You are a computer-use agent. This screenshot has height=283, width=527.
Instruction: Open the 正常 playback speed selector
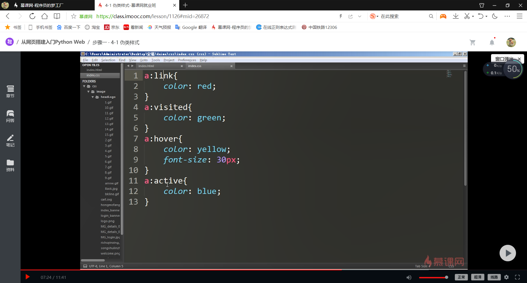461,277
